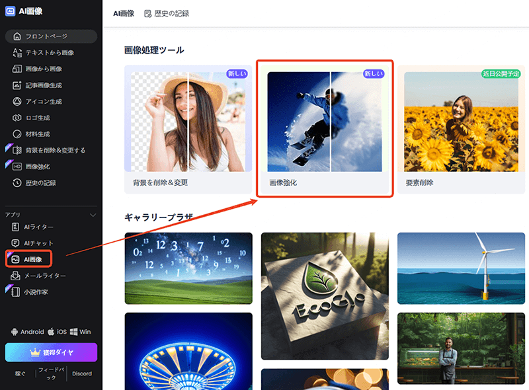
Task: Click the Apple iOS icon
Action: pyautogui.click(x=51, y=332)
